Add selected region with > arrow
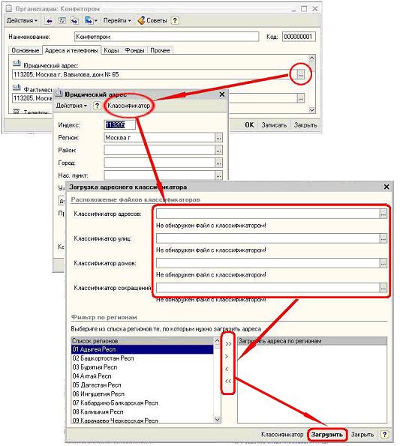 tap(227, 356)
